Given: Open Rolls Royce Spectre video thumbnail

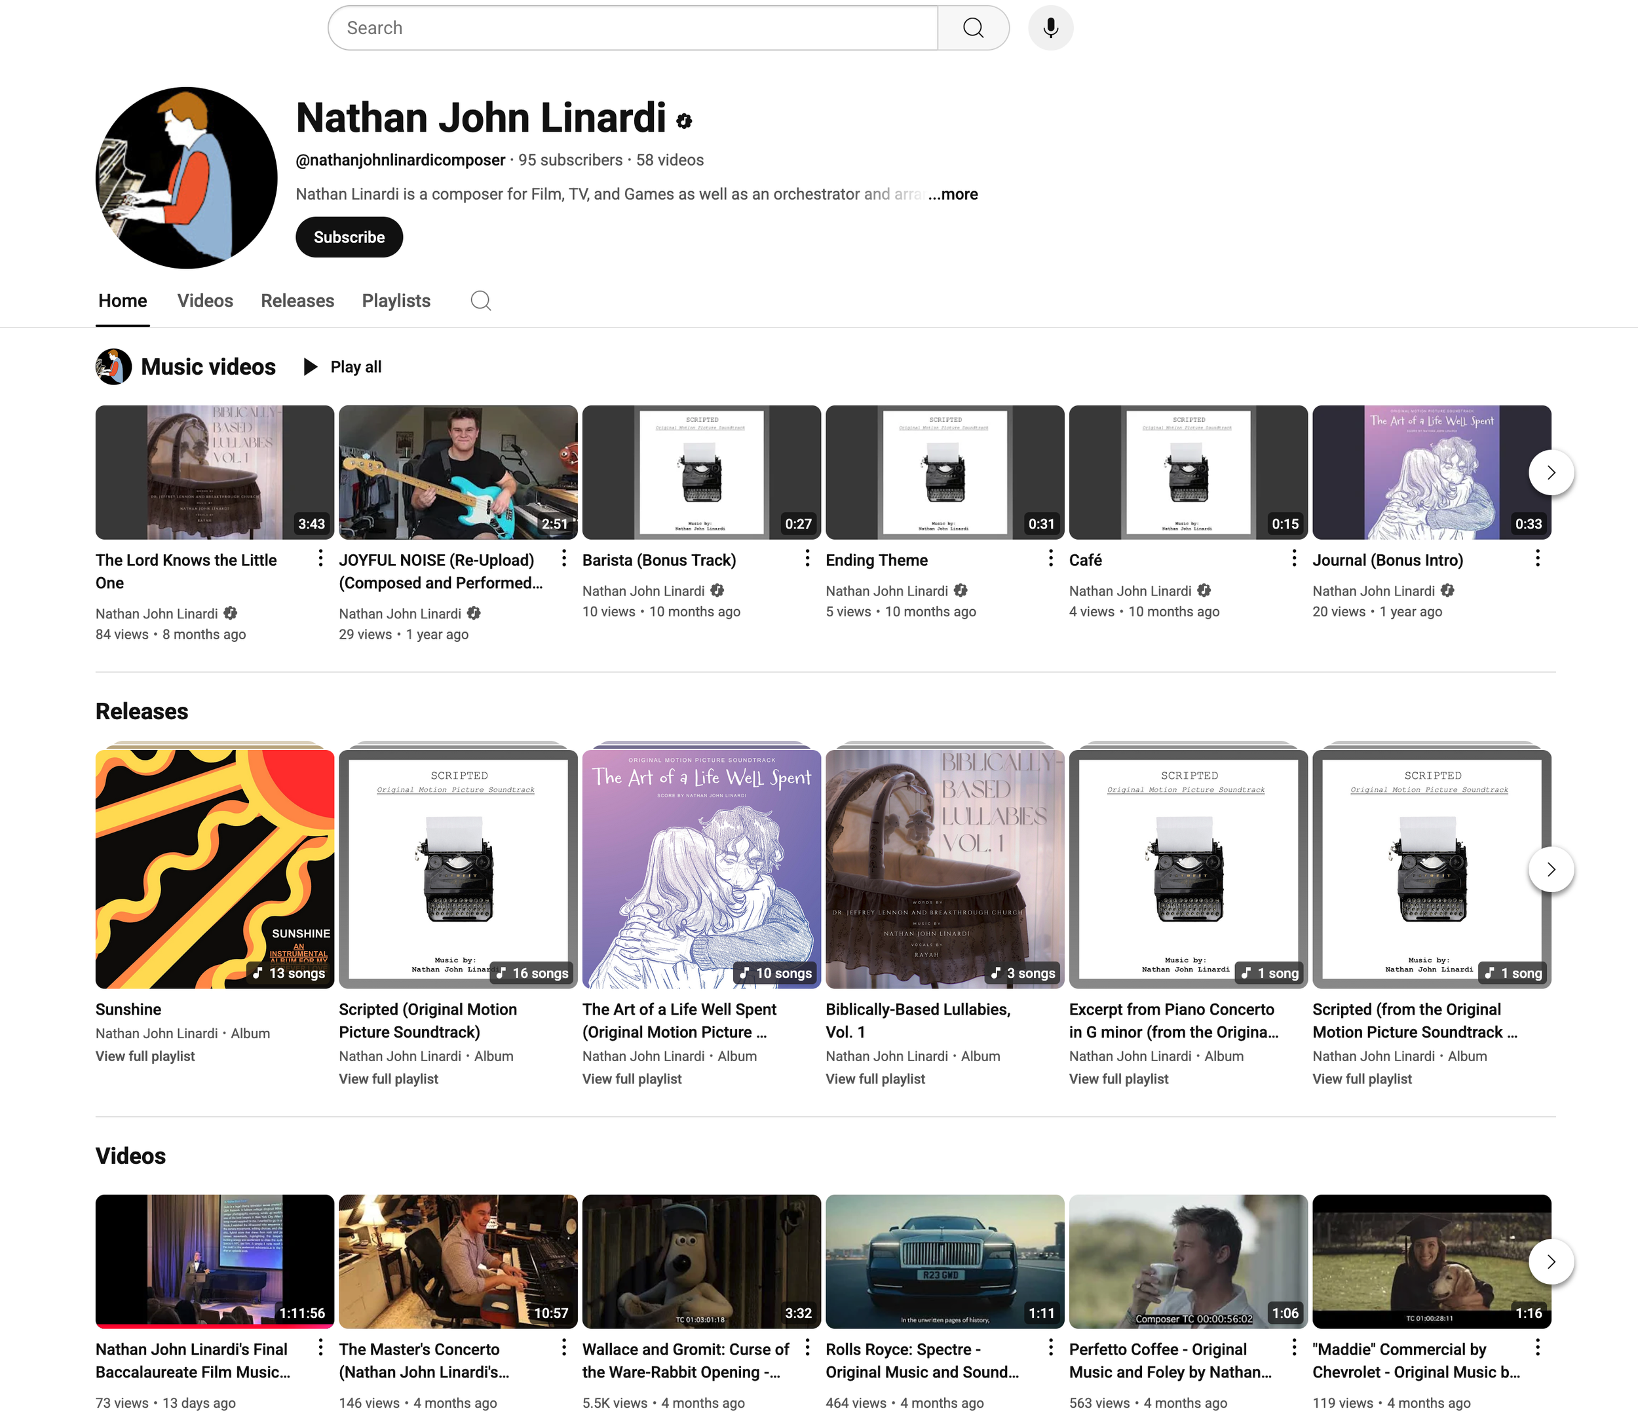Looking at the screenshot, I should click(x=945, y=1262).
